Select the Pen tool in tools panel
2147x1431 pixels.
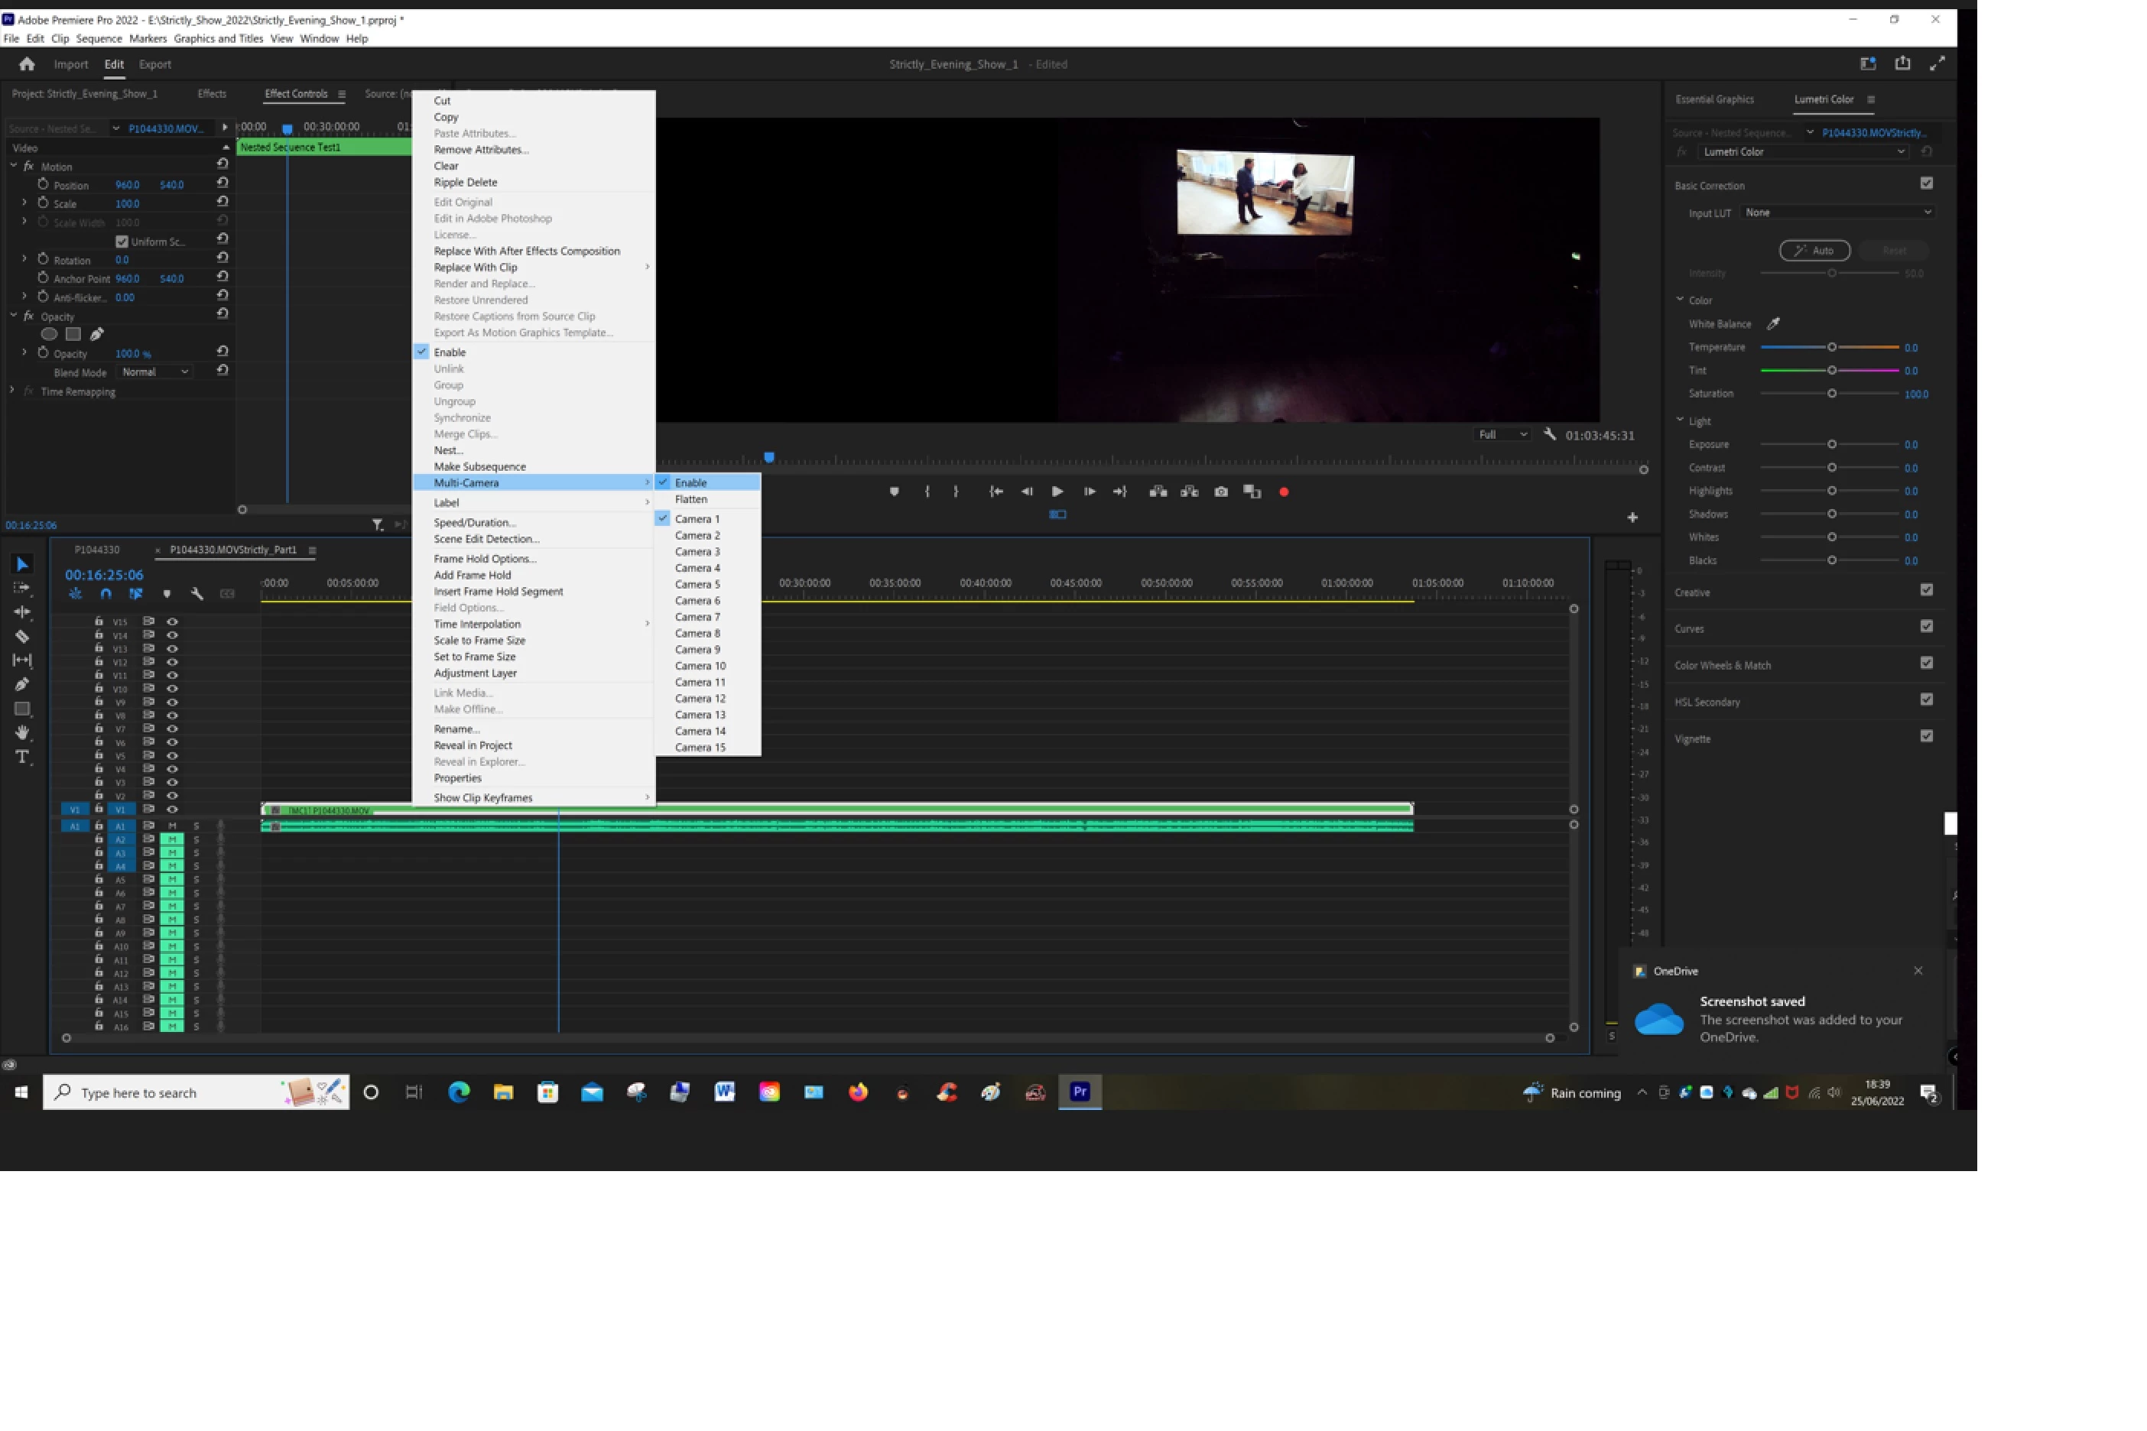coord(22,684)
